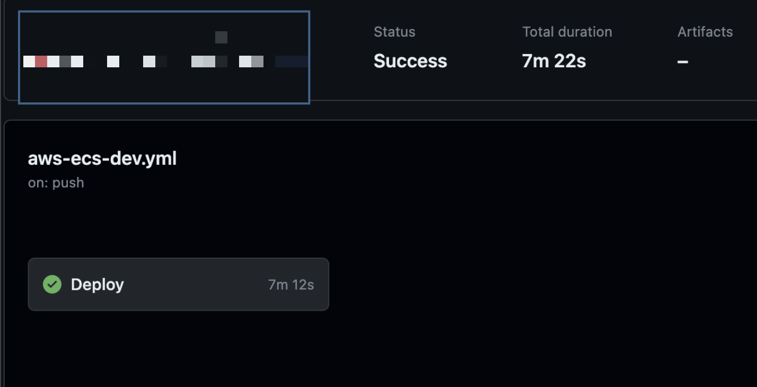
Task: Click the green success checkmark on Deploy job
Action: (x=52, y=284)
